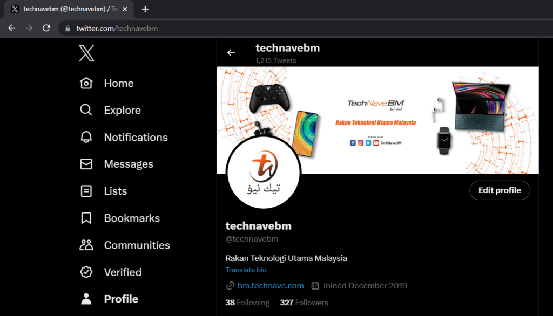View the 327 Followers list
The image size is (553, 316).
click(304, 303)
